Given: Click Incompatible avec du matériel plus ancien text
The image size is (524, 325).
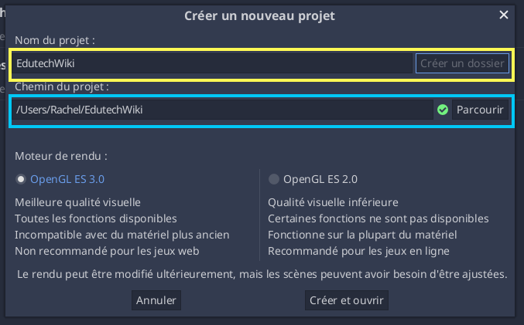Looking at the screenshot, I should coord(122,235).
